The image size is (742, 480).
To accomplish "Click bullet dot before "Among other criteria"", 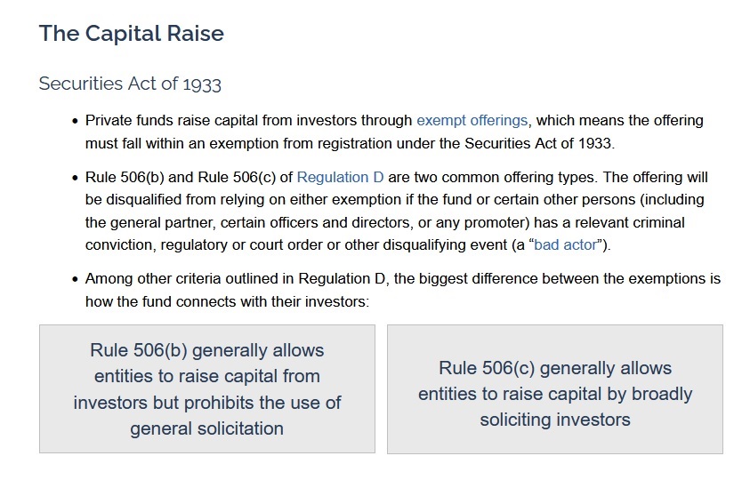I will click(x=75, y=279).
